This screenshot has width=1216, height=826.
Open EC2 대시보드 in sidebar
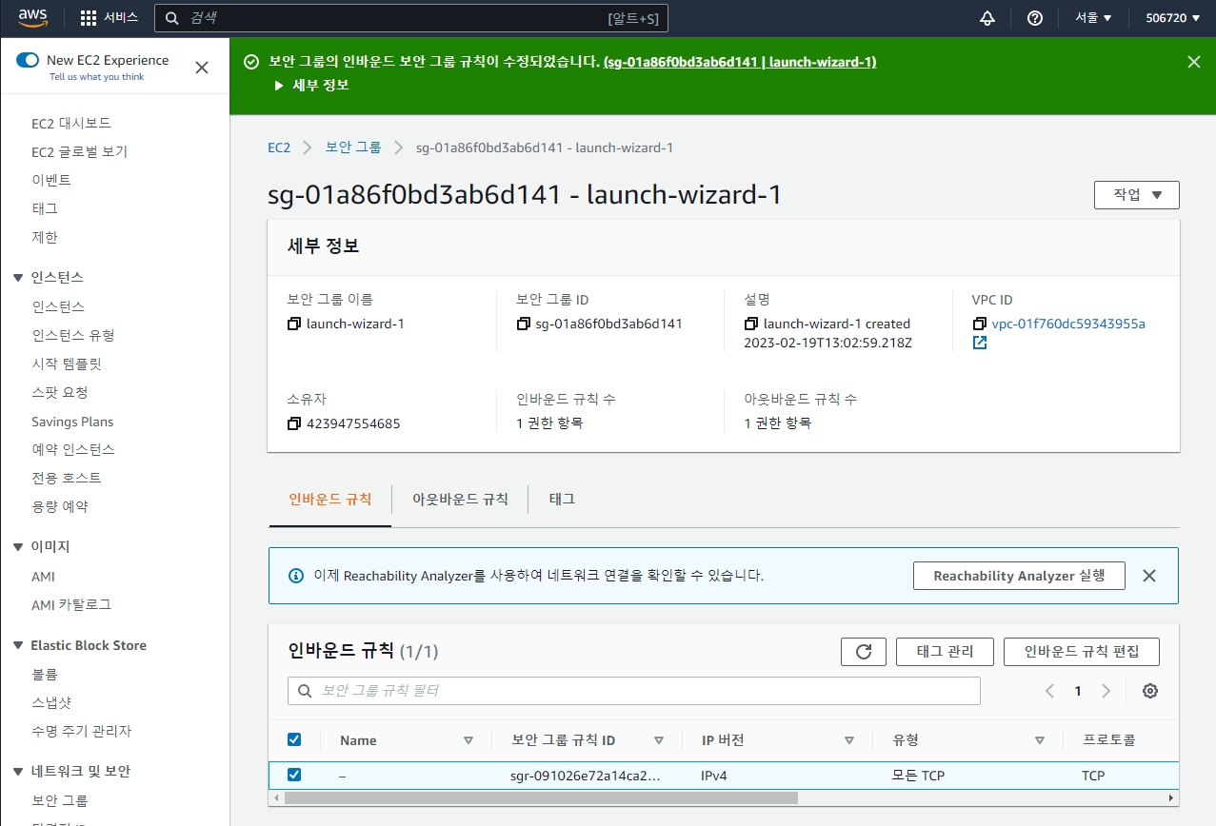point(71,124)
